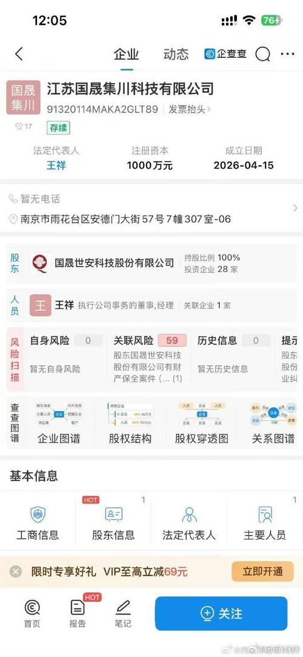Switch to the 动态 tab

tap(176, 54)
